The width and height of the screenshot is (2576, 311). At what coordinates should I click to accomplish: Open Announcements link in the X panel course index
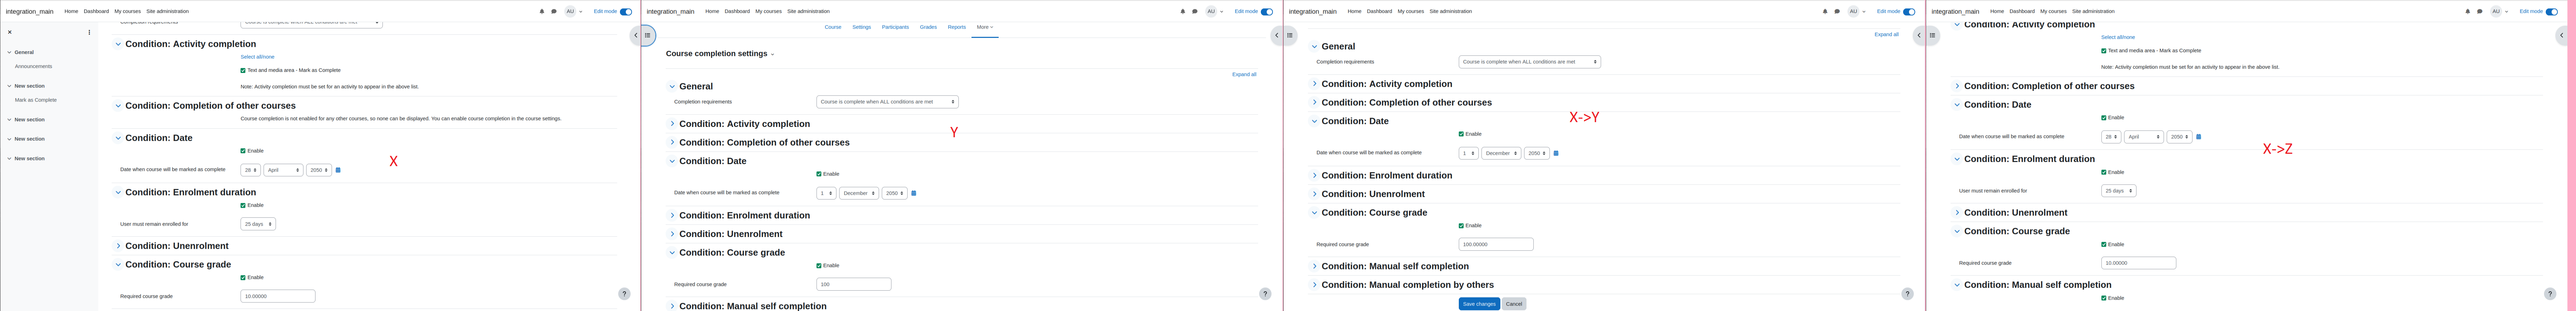(x=33, y=66)
